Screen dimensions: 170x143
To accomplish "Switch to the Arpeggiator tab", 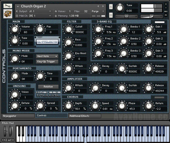I will [18, 116].
